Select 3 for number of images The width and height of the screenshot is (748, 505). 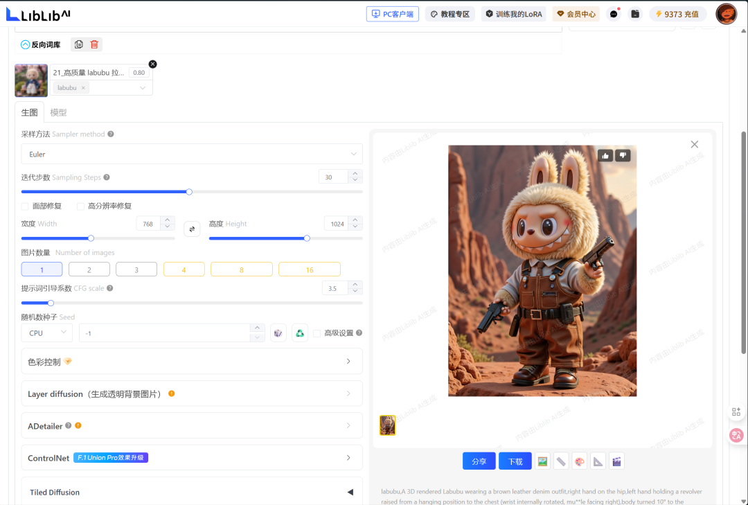point(136,269)
